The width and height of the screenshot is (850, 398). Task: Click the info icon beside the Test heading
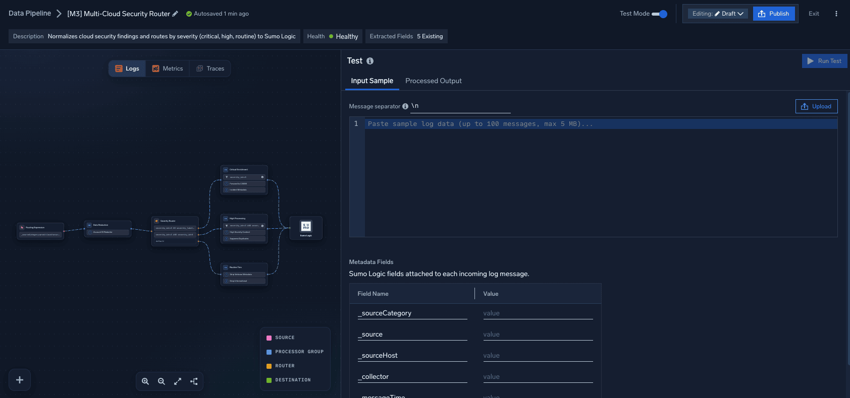coord(370,61)
